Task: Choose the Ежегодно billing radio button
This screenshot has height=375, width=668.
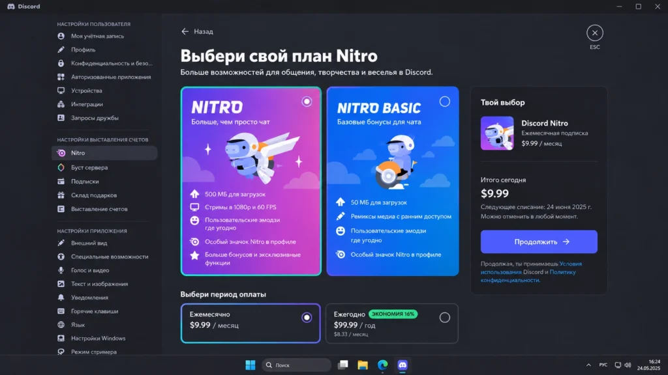Action: point(444,318)
